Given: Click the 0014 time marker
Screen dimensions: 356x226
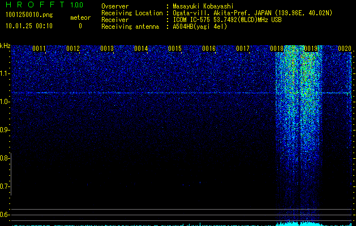Looking at the screenshot, I should [x=141, y=49].
